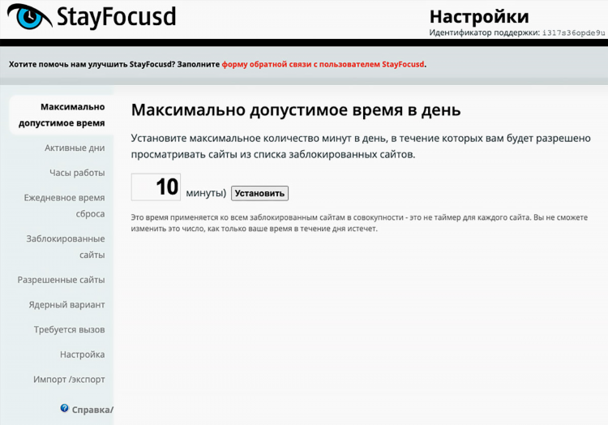The height and width of the screenshot is (425, 608).
Task: Go to Часы работы settings
Action: tap(77, 173)
